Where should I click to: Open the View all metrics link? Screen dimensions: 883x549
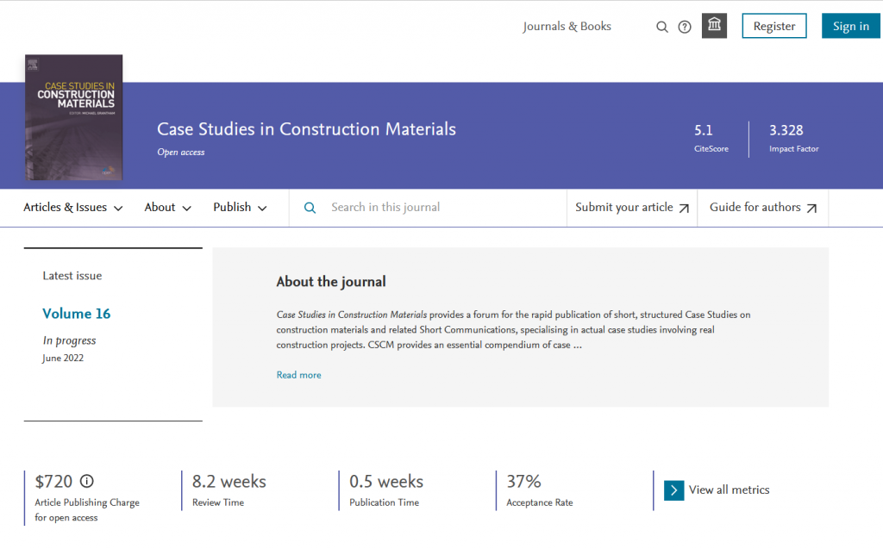[x=729, y=490]
